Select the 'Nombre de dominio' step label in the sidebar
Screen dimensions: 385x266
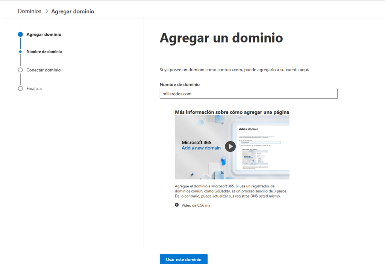point(44,52)
